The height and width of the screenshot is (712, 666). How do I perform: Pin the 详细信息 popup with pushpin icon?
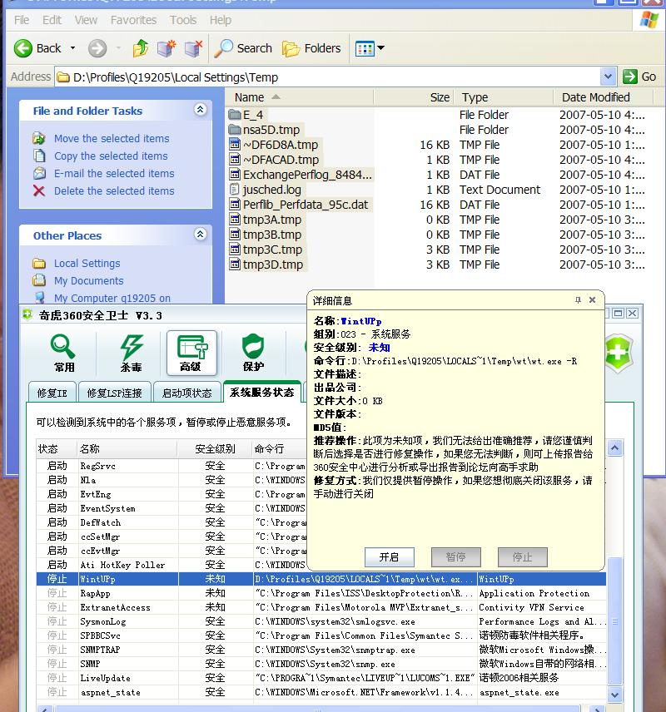point(578,300)
